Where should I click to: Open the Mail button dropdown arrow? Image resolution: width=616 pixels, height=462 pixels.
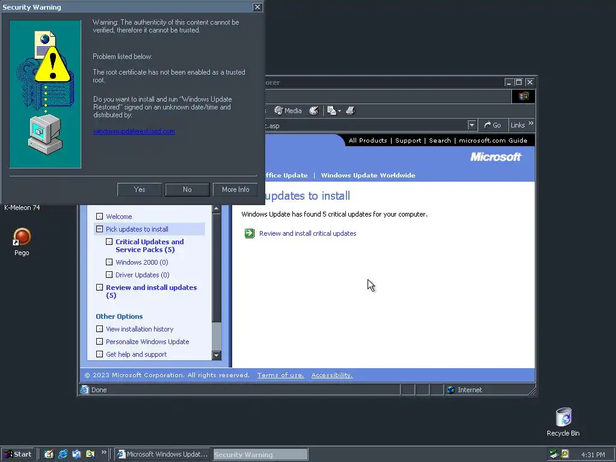coord(339,111)
